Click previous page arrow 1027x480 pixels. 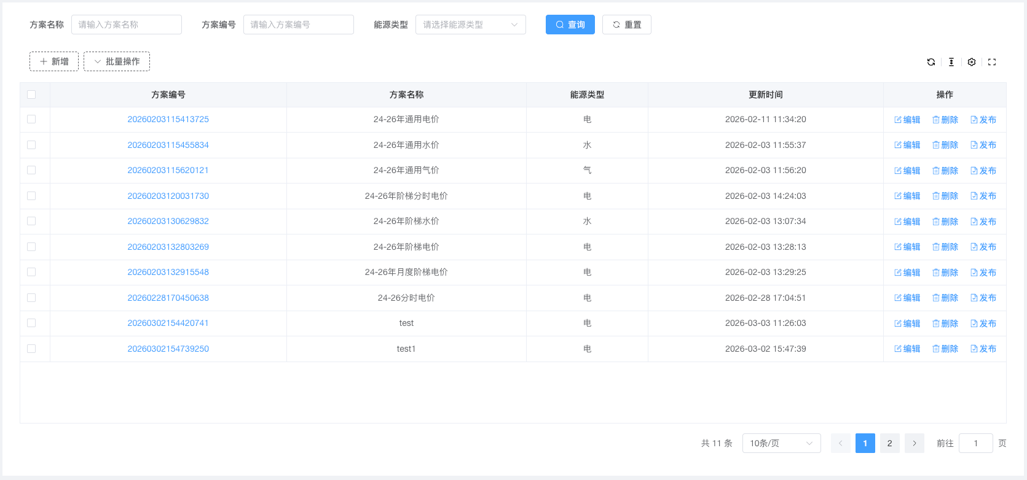pyautogui.click(x=841, y=443)
